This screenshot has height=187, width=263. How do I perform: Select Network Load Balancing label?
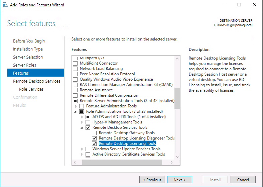[x=101, y=69]
